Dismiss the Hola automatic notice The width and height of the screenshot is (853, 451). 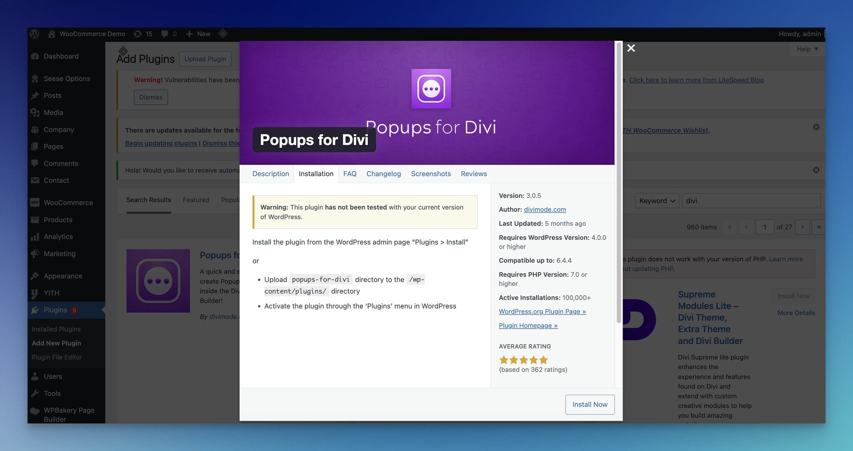[816, 170]
